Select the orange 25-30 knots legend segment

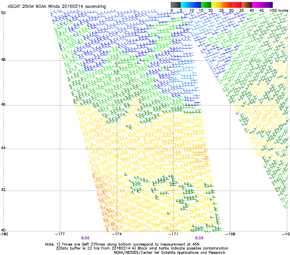coord(227,5)
